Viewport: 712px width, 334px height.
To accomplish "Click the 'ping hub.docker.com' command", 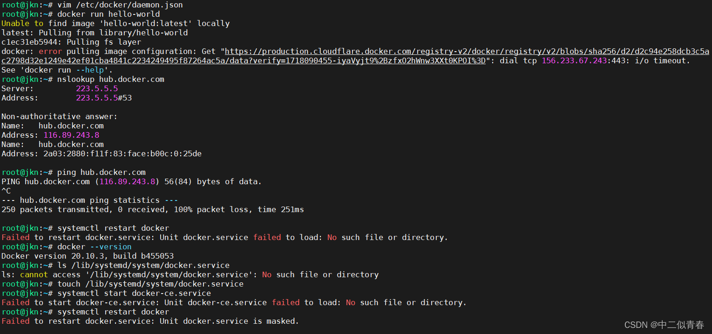I will [102, 173].
